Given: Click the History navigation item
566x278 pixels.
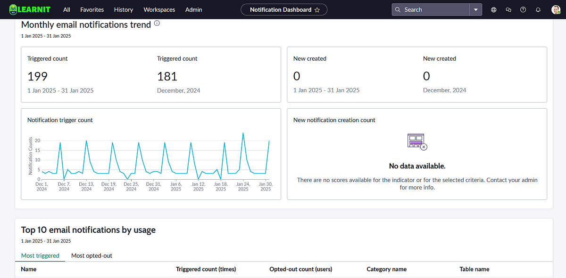Looking at the screenshot, I should pyautogui.click(x=123, y=9).
